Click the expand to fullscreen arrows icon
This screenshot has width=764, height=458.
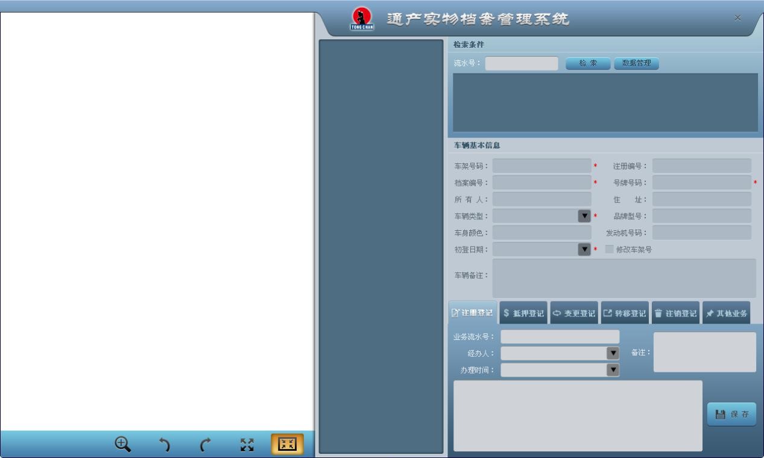tap(247, 445)
